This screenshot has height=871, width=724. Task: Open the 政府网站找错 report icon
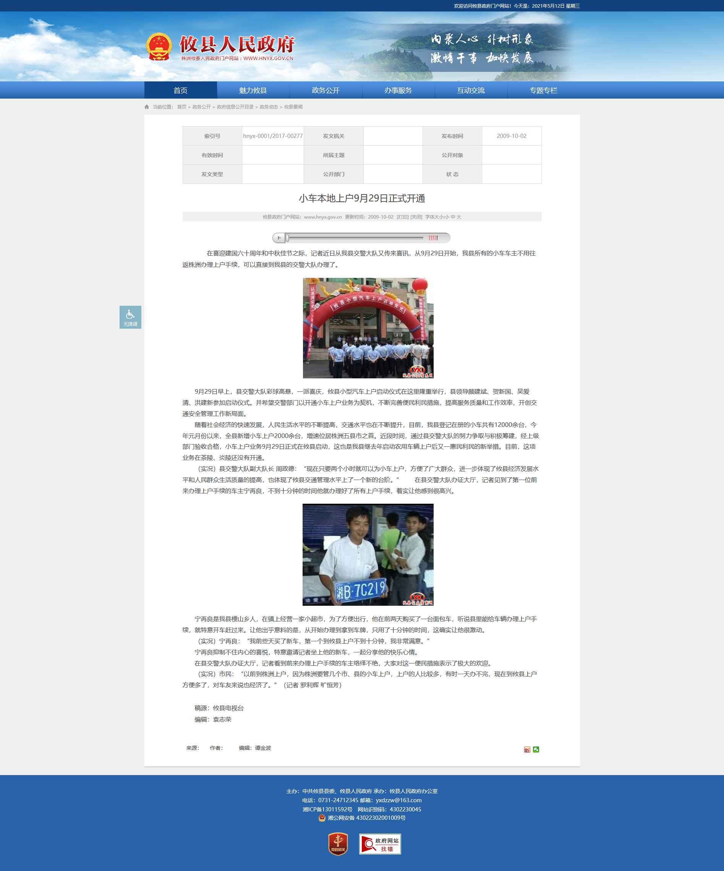click(x=380, y=843)
